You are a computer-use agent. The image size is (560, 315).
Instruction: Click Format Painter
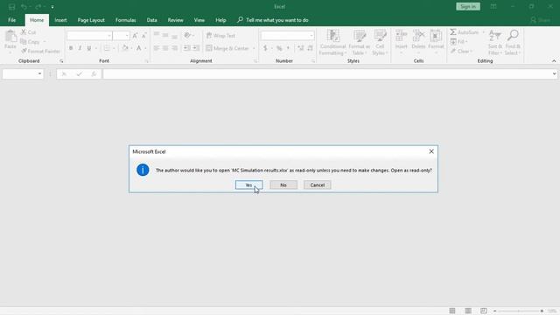pos(40,52)
